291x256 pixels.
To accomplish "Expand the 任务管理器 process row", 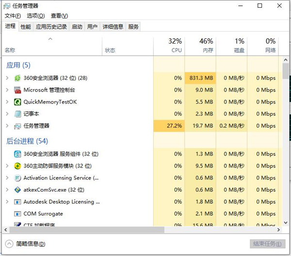I will 7,126.
